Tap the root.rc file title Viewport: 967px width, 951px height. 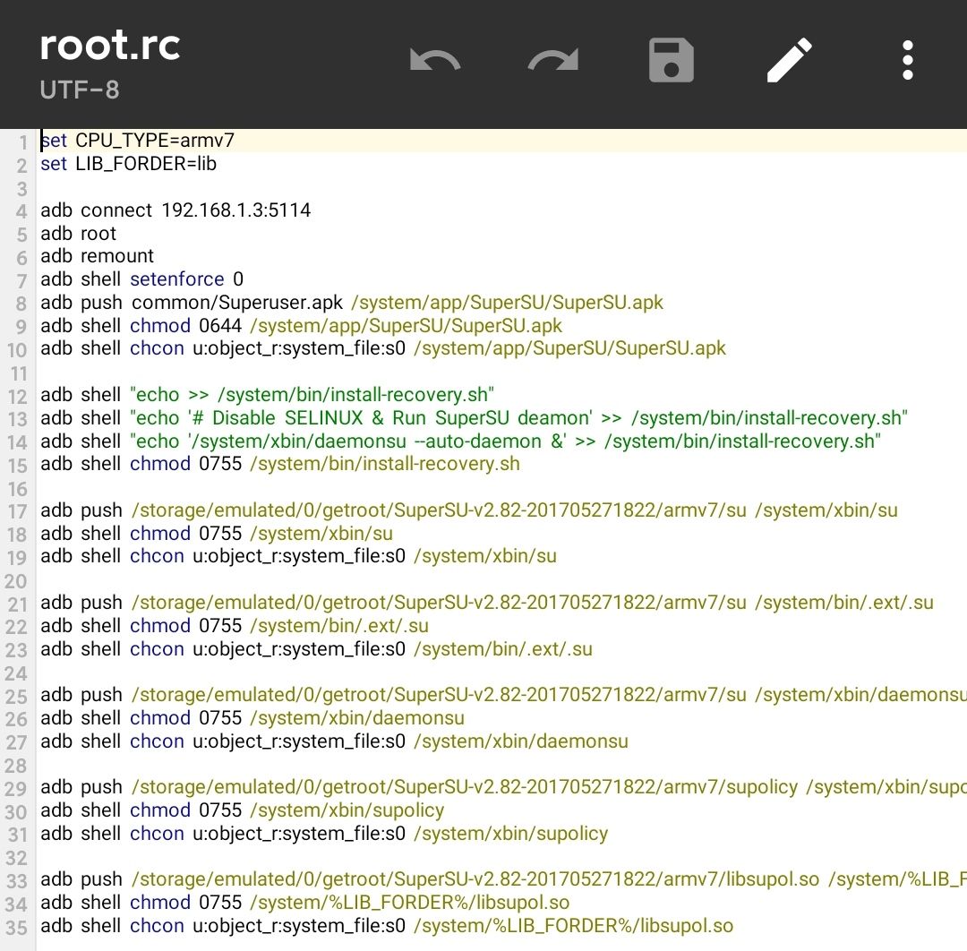pyautogui.click(x=110, y=45)
